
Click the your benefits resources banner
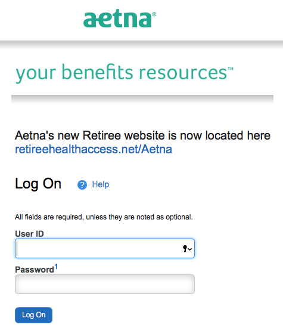[125, 73]
